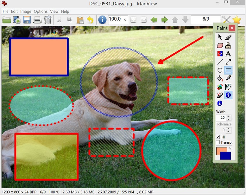Click the 6/9 image counter field
The image size is (246, 195).
(x=206, y=19)
